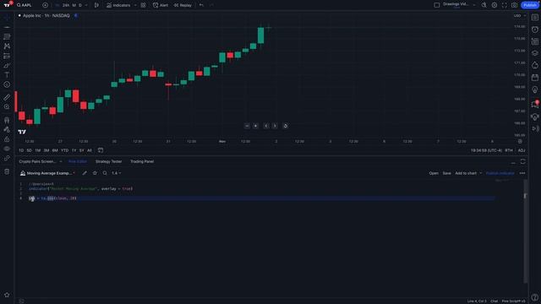Open the remove objects trash icon
This screenshot has width=541, height=304.
click(7, 171)
